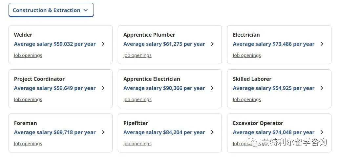Select Electrician average salary $73,486 link
This screenshot has width=338, height=157.
(274, 44)
